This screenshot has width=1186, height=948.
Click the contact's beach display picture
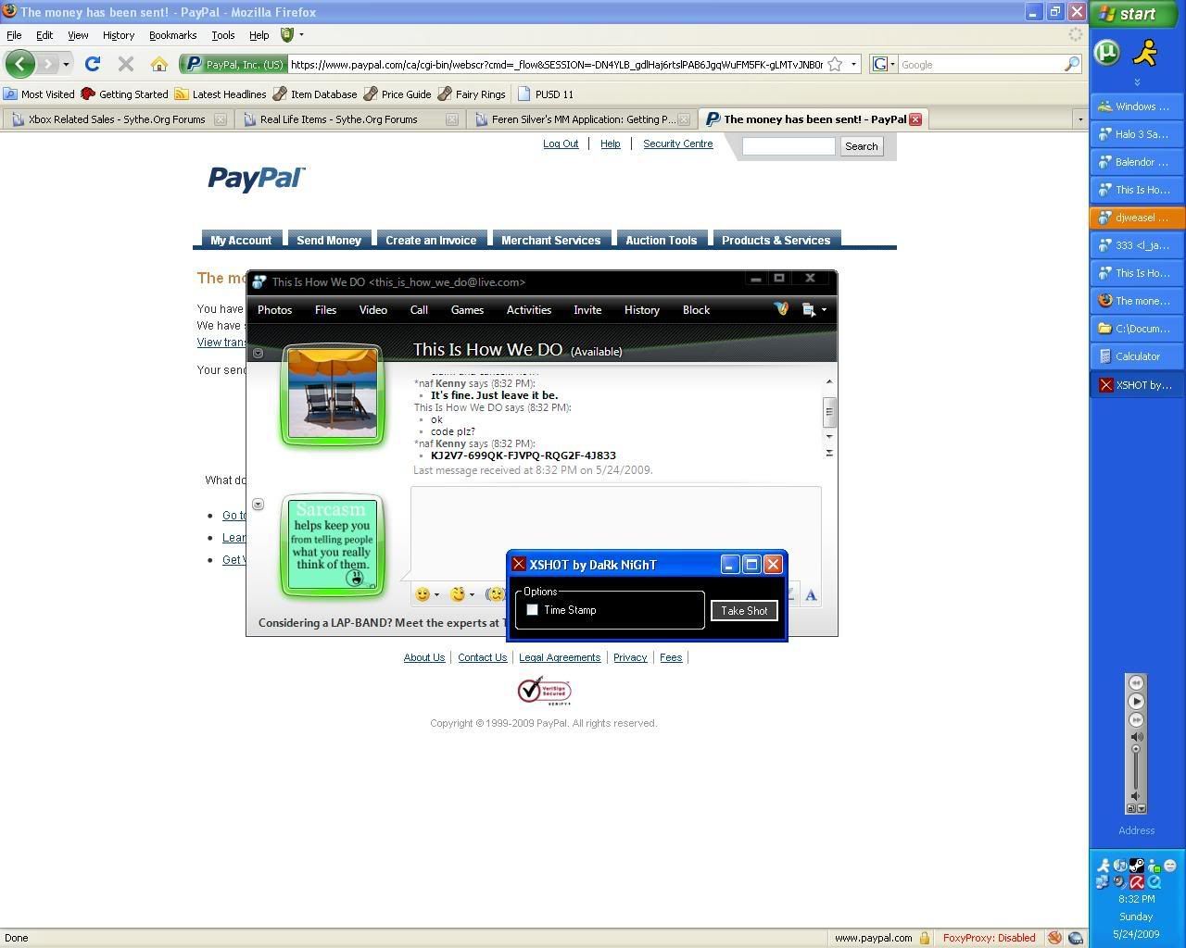(x=333, y=394)
